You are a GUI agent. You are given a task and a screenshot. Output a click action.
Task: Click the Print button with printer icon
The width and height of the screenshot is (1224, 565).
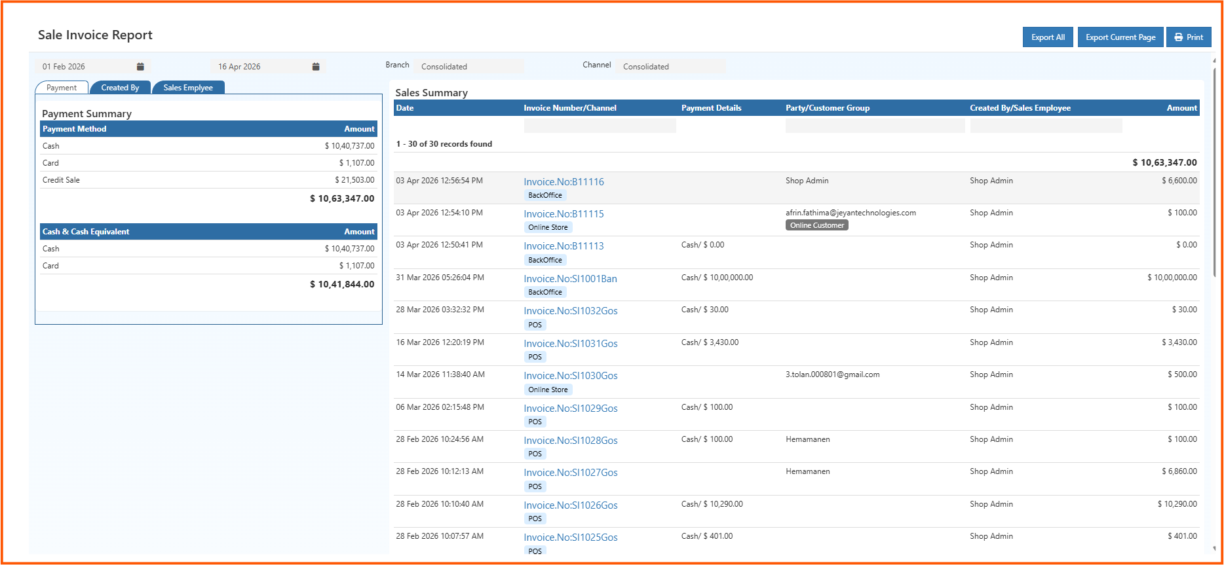(x=1189, y=37)
